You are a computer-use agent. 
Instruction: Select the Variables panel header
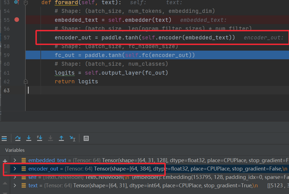click(x=15, y=150)
